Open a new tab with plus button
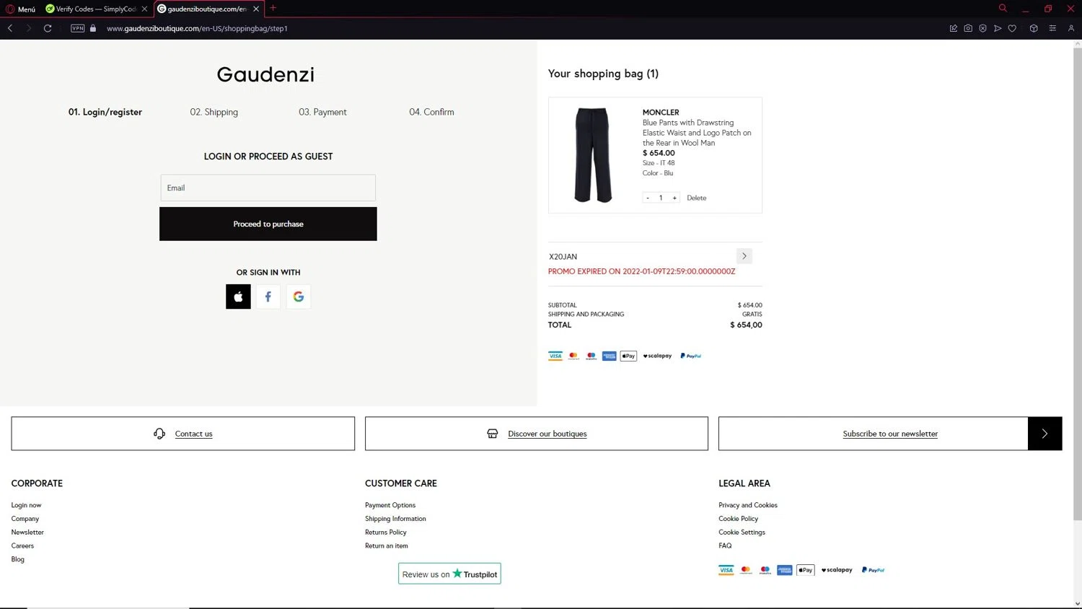 (273, 8)
